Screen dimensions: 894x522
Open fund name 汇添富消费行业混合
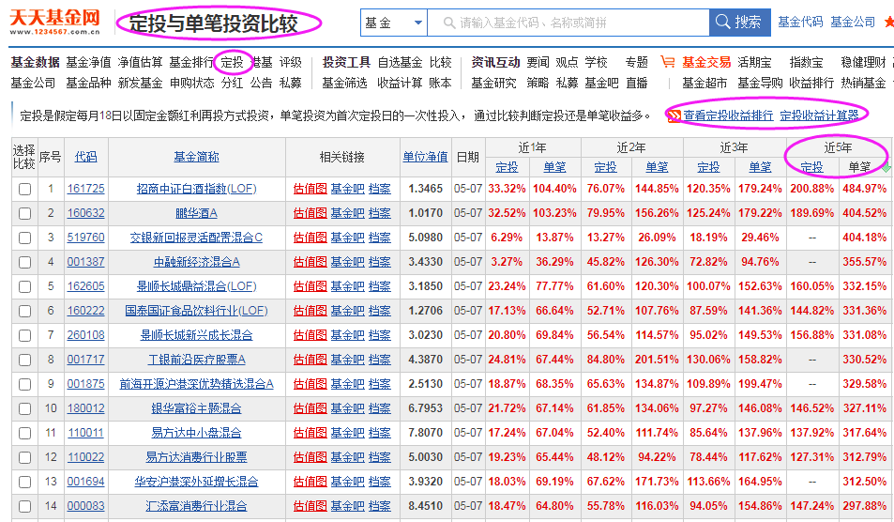pyautogui.click(x=196, y=506)
